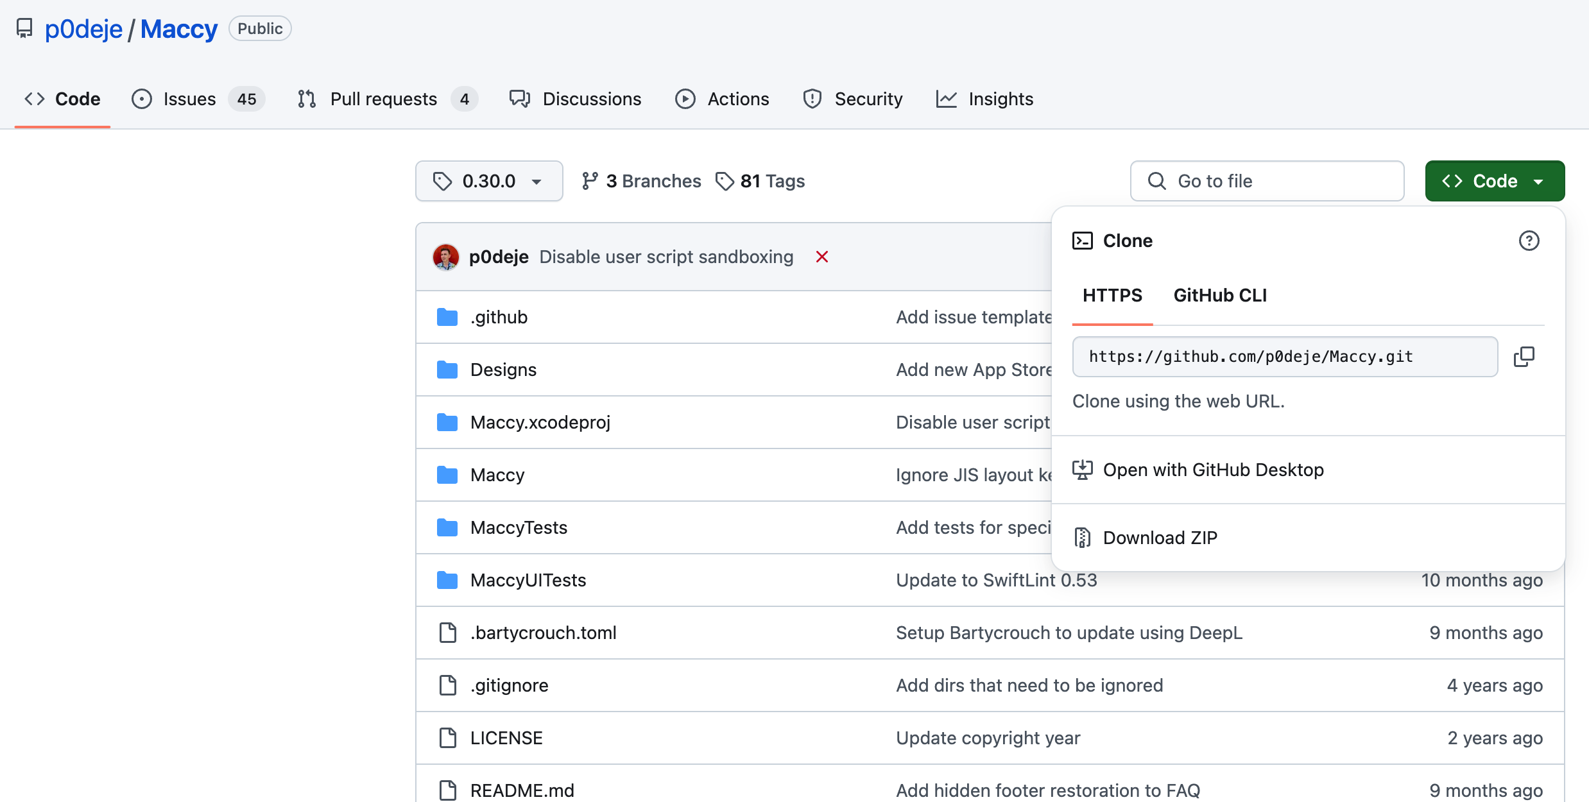Click the Actions play-circle icon
Screen dimensions: 1589x802
tap(685, 99)
